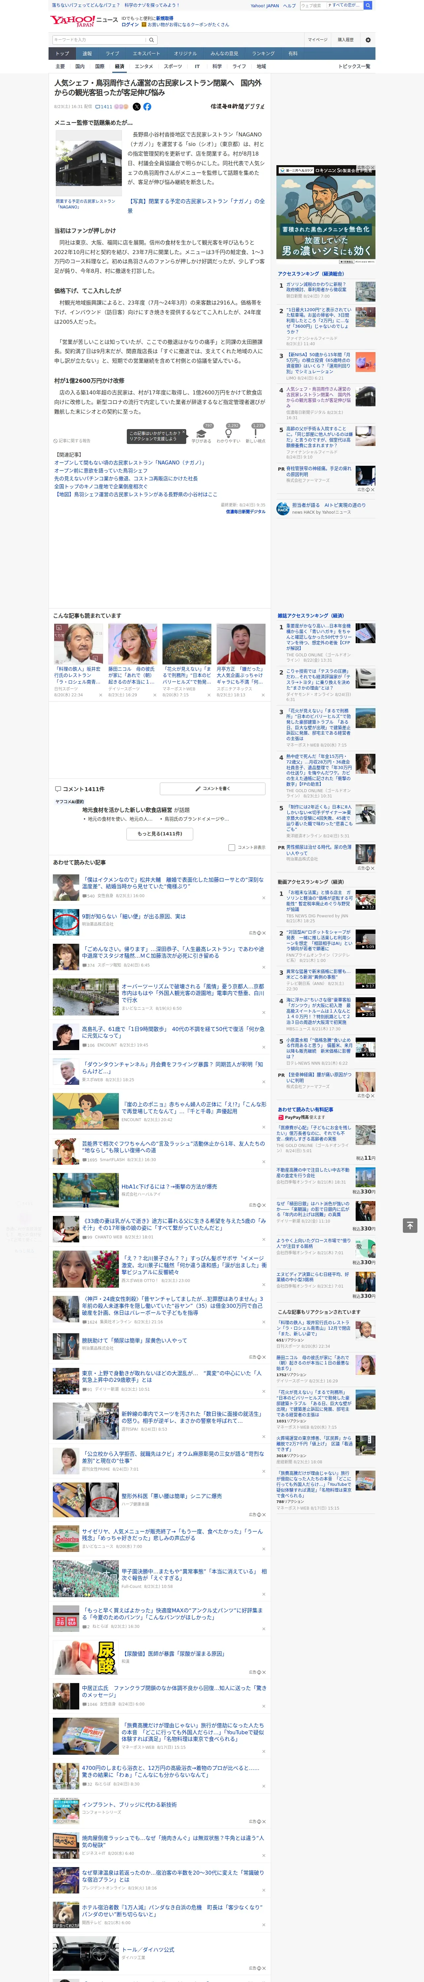
Task: Open settings gear icon near 購入履歴
Action: click(x=368, y=40)
